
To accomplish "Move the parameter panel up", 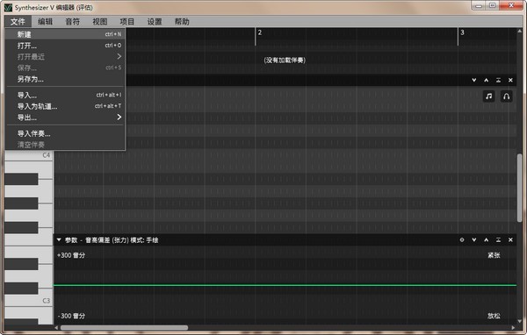I will 486,240.
